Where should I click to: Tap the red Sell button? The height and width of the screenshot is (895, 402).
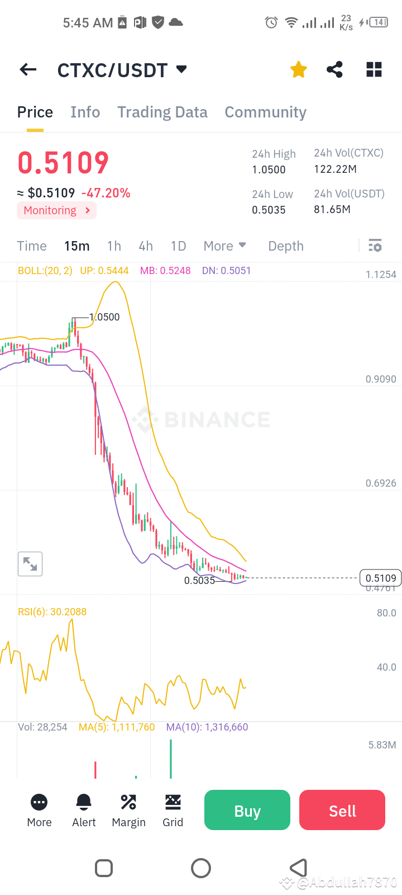pyautogui.click(x=342, y=809)
